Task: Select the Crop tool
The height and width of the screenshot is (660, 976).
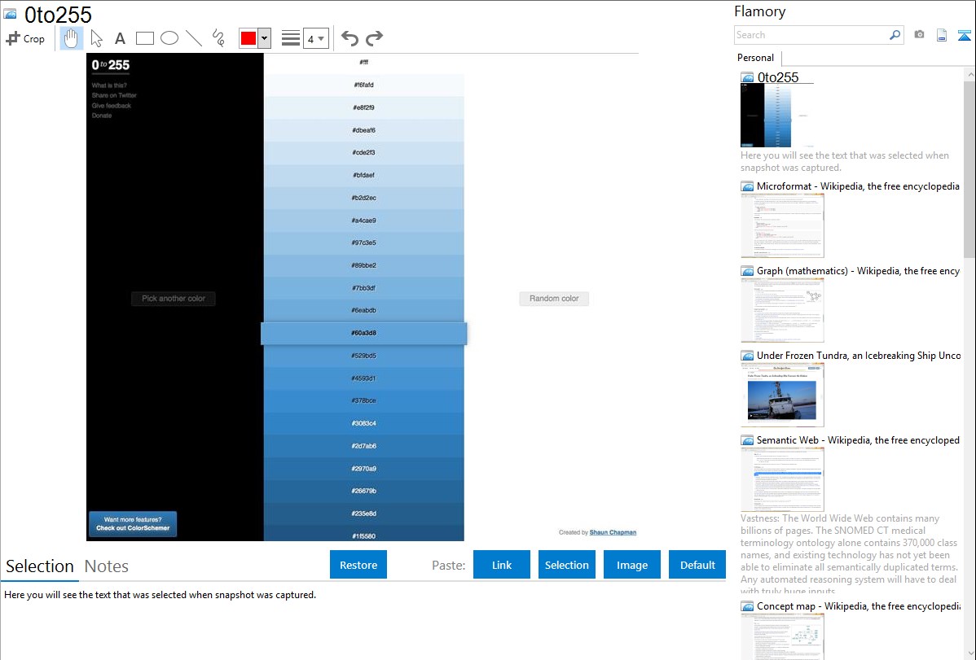Action: coord(25,38)
